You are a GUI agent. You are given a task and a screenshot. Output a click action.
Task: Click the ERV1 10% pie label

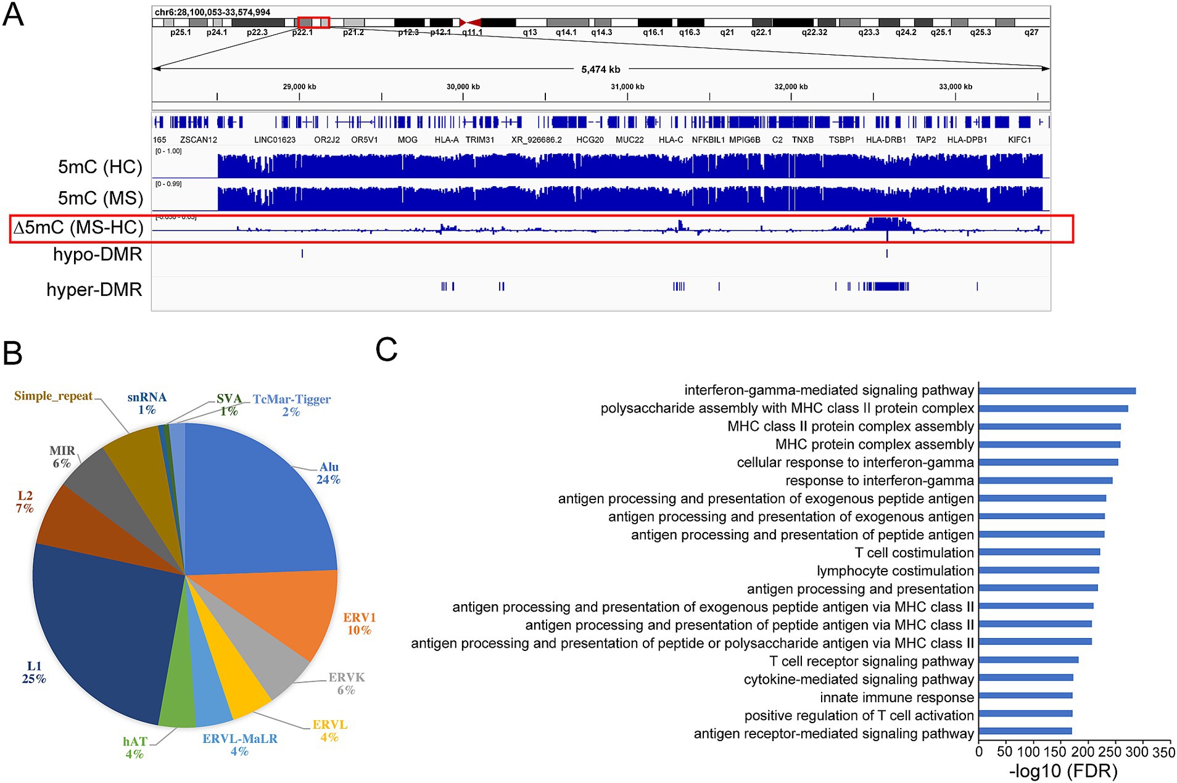click(x=360, y=623)
